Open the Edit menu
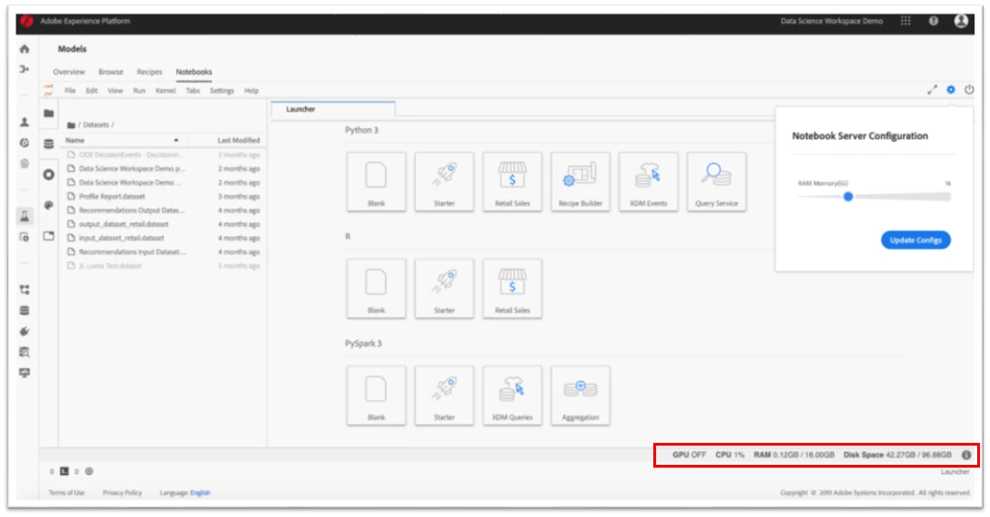 (91, 91)
